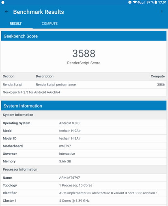Tap the Geekbench Score header
The width and height of the screenshot is (168, 206).
pos(84,36)
